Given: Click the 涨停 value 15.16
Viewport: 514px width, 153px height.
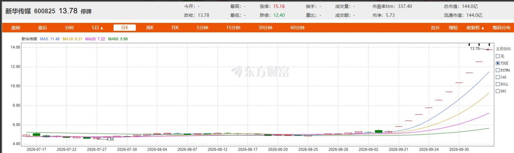Looking at the screenshot, I should tap(279, 7).
